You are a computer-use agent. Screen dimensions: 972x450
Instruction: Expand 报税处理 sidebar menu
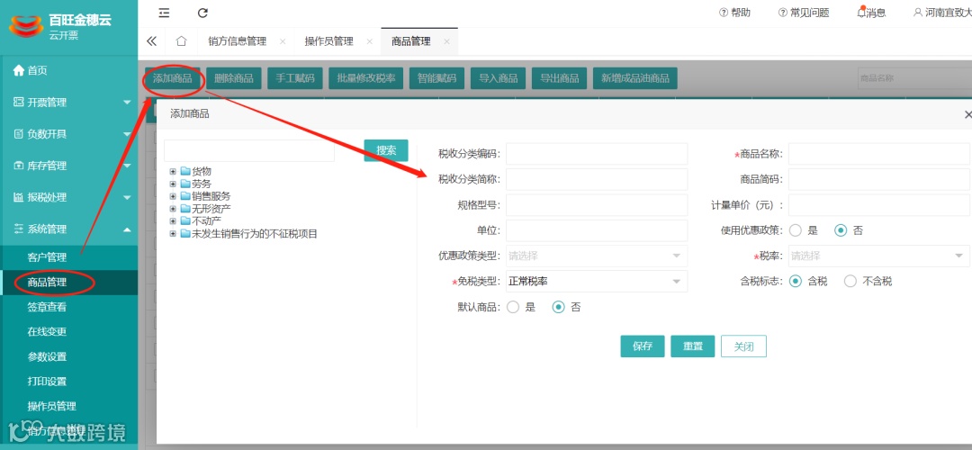click(x=68, y=197)
